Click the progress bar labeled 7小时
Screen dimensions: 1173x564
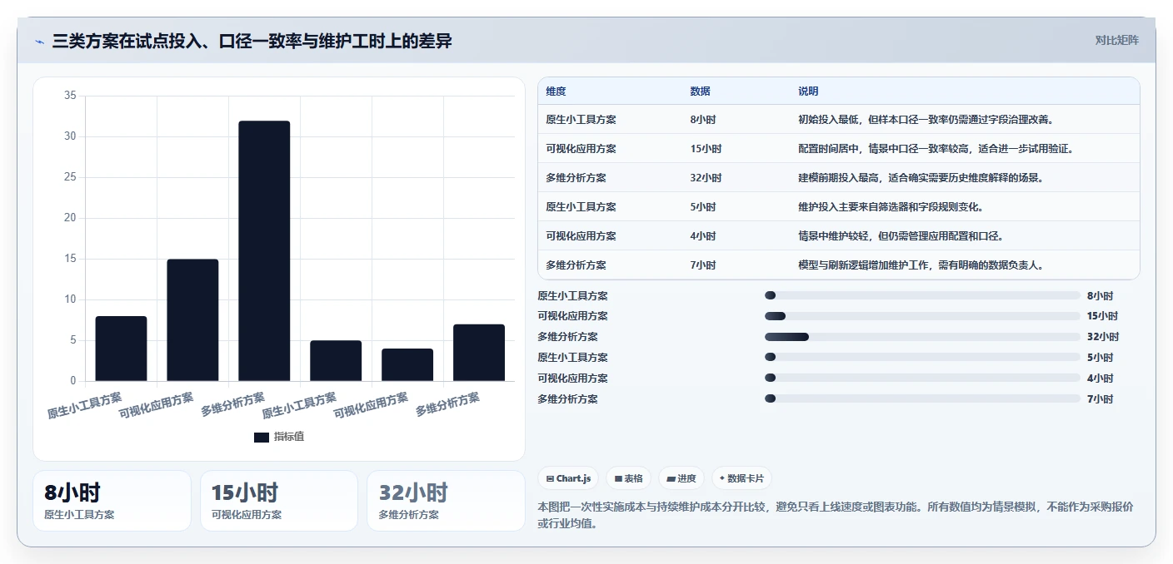coord(922,399)
